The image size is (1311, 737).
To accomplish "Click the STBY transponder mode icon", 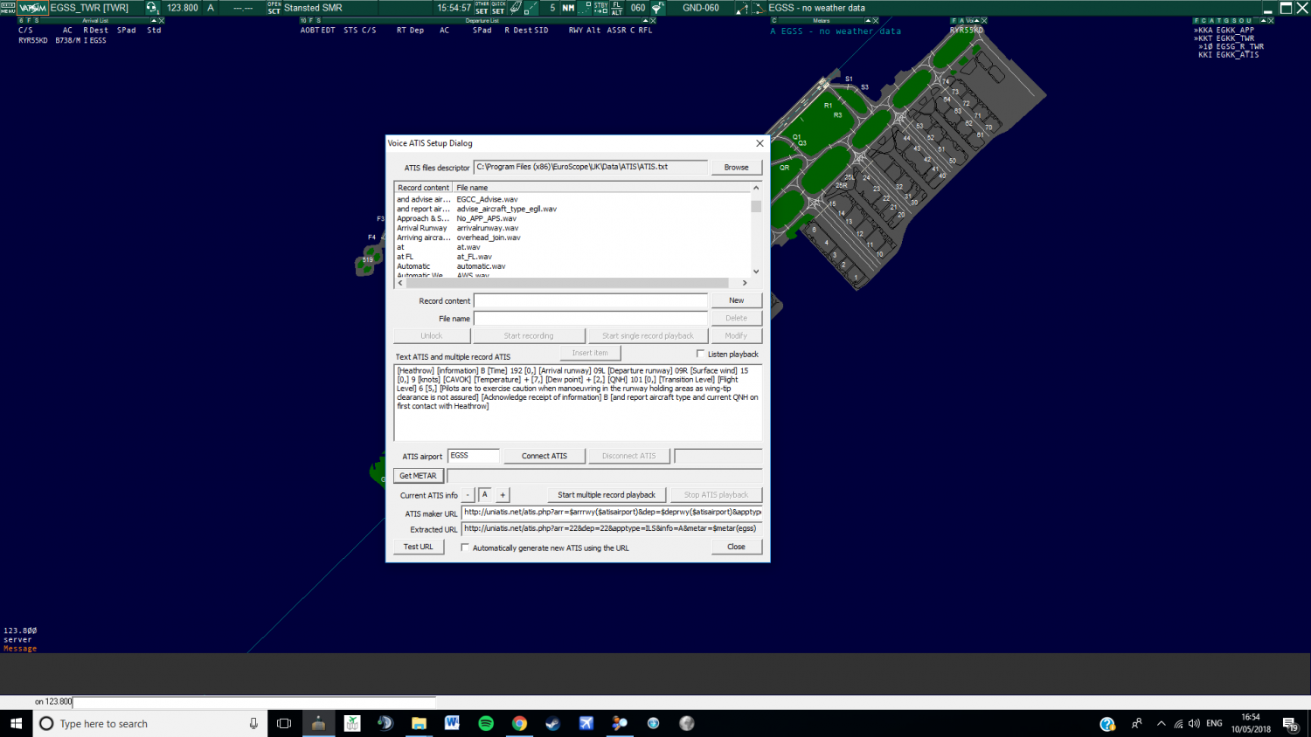I will point(600,8).
